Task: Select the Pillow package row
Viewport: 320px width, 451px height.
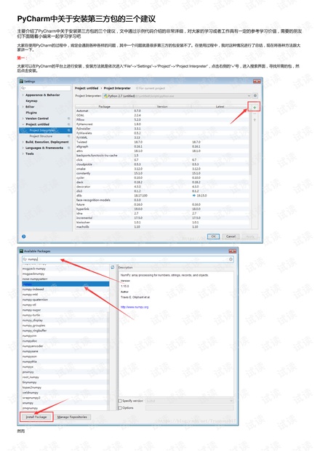Action: (162, 119)
